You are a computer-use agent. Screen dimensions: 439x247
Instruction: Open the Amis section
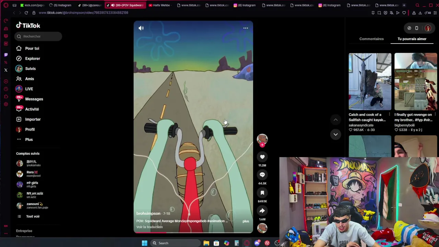pos(25,79)
